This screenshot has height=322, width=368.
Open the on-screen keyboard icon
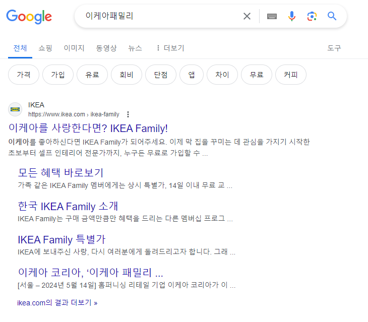tap(272, 17)
